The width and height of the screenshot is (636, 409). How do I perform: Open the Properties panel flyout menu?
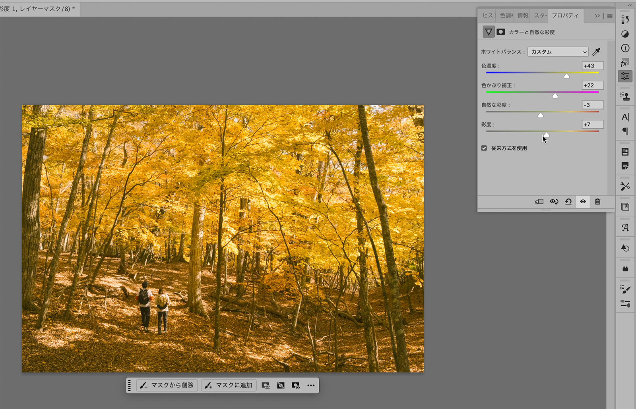click(610, 16)
